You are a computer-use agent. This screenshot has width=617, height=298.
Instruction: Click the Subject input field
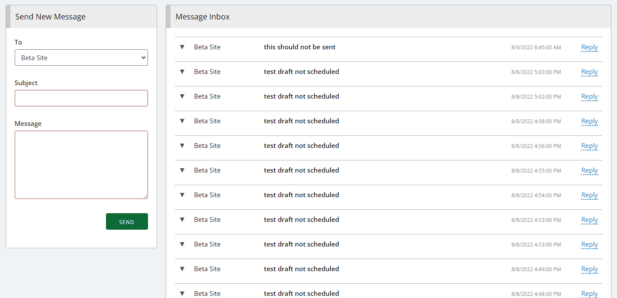[81, 98]
